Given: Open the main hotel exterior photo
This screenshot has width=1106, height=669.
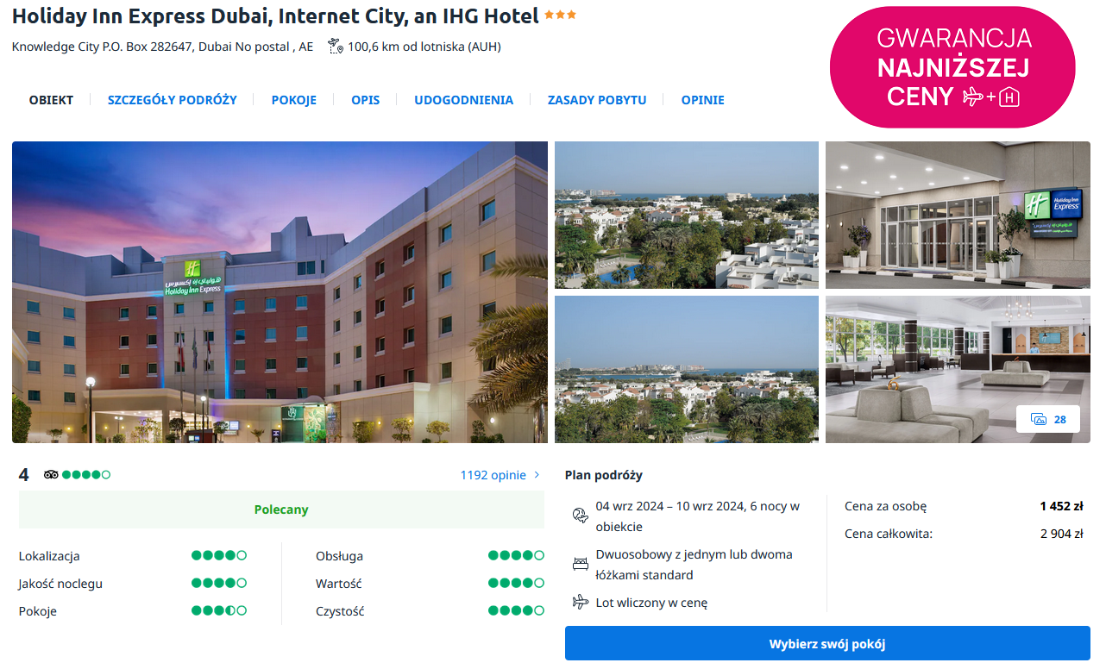Looking at the screenshot, I should click(x=280, y=292).
